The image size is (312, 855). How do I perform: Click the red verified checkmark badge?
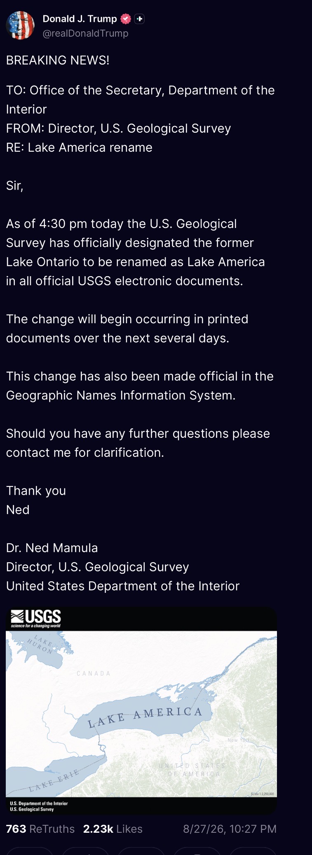tap(126, 19)
